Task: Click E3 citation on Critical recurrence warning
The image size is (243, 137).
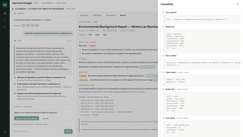Action: pos(155,76)
